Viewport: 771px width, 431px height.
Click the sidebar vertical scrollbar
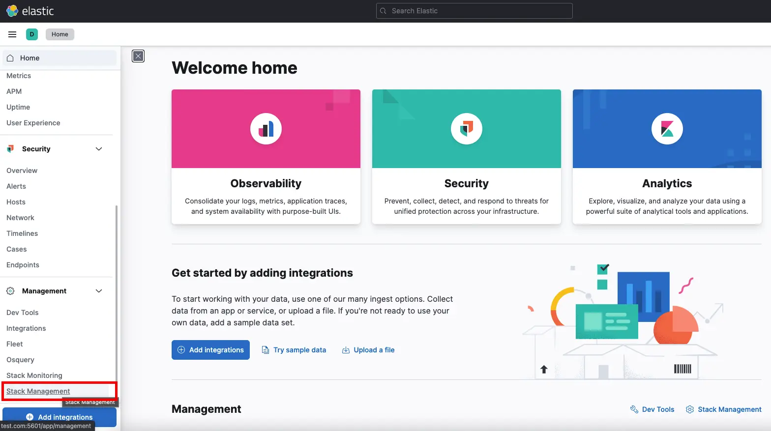pyautogui.click(x=117, y=295)
